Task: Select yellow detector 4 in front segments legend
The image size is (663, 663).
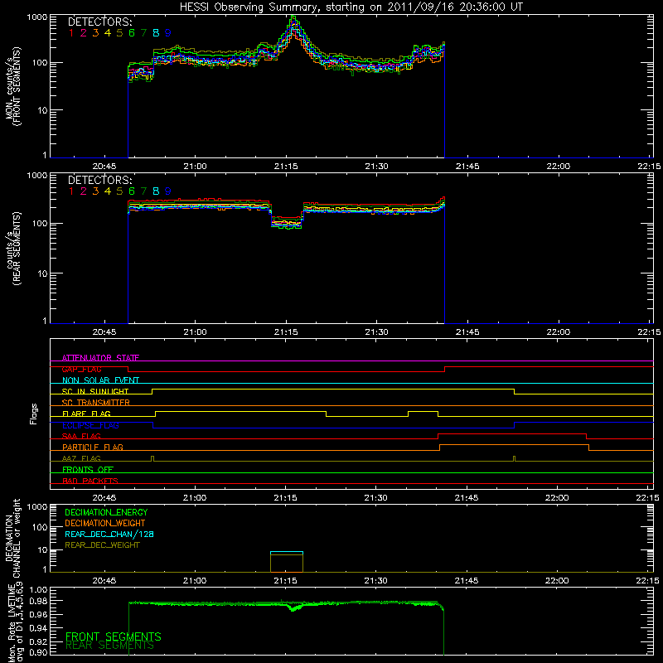Action: point(108,33)
